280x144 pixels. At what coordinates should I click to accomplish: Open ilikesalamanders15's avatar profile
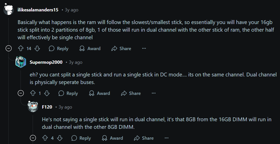pyautogui.click(x=9, y=10)
